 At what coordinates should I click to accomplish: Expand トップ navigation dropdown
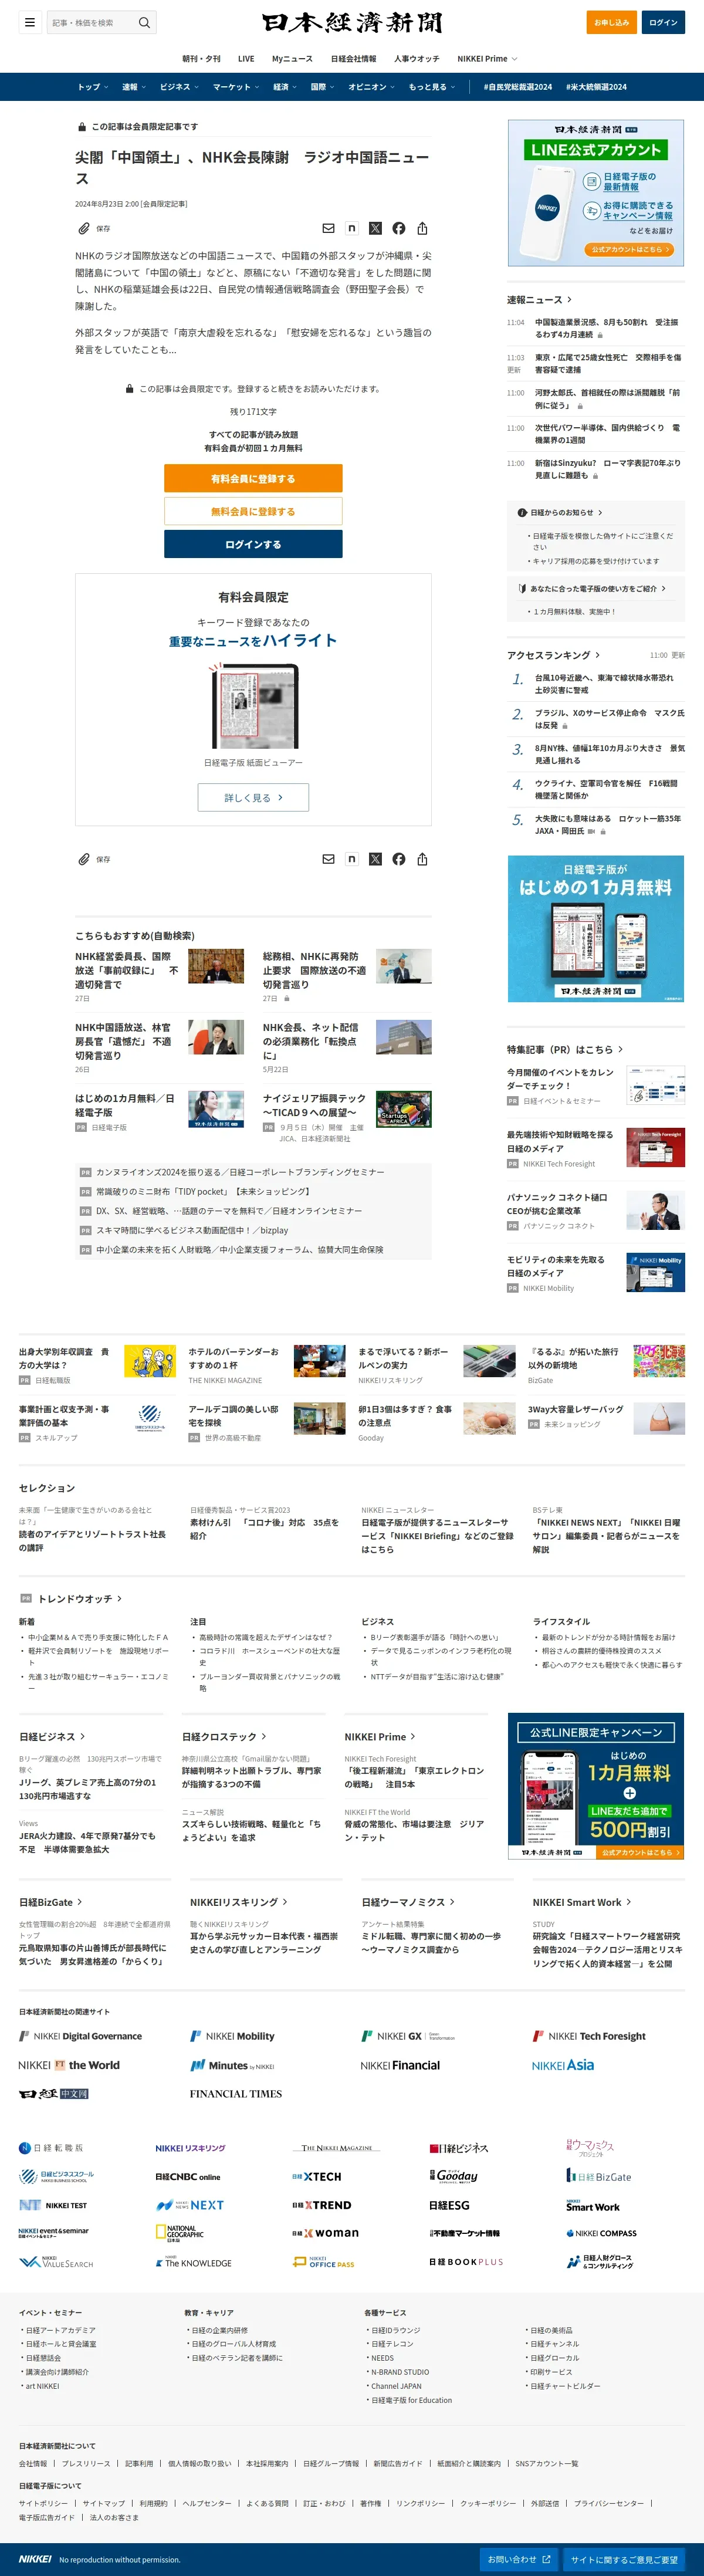click(x=92, y=87)
